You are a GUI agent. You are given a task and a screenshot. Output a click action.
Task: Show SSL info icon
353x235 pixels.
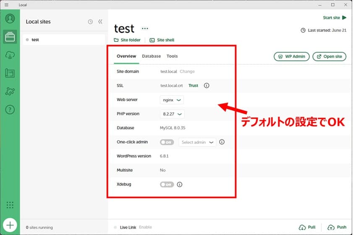(x=207, y=86)
